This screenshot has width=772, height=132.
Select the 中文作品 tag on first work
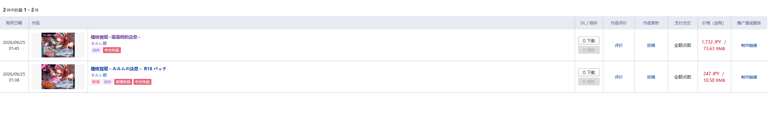(112, 50)
